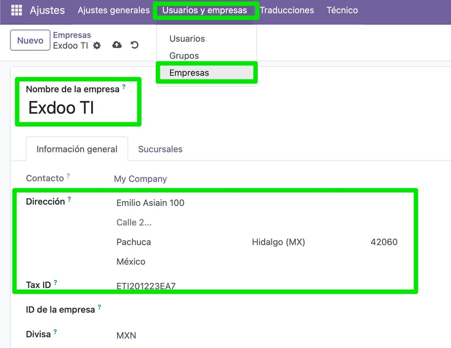The height and width of the screenshot is (348, 451).
Task: Discard changes with the undo arrow icon
Action: [x=134, y=45]
